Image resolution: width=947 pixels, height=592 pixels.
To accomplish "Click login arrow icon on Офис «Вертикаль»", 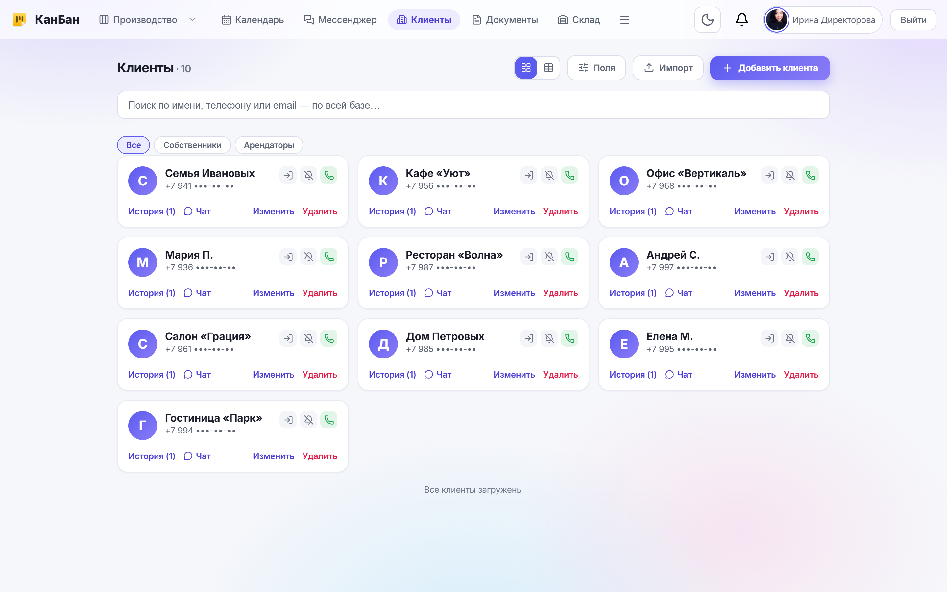I will coord(769,175).
